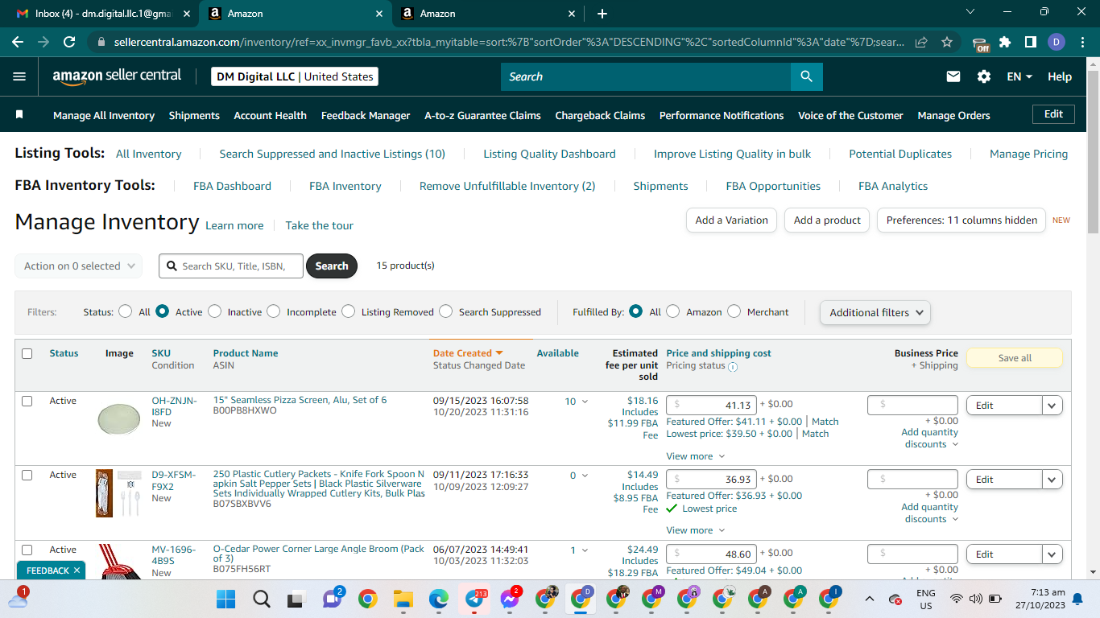Click the bookmark flag icon in nav bar
Screen dimensions: 1100x618
19,115
